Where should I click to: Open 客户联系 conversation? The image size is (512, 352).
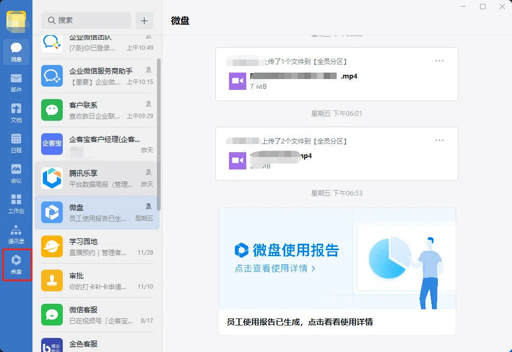[97, 110]
